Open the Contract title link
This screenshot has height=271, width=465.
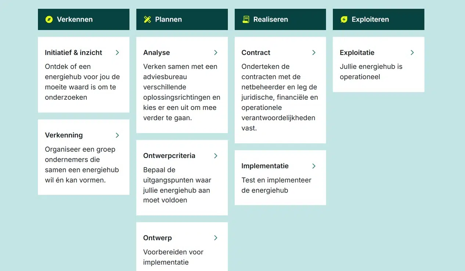256,52
